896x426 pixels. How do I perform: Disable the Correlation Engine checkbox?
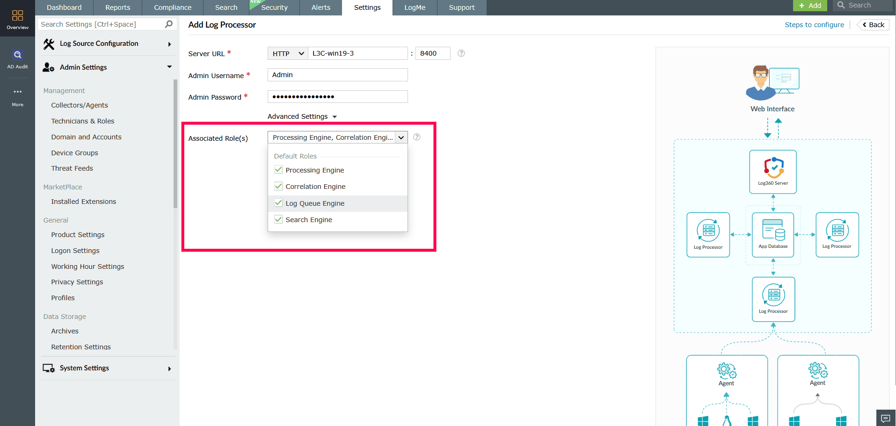tap(278, 186)
